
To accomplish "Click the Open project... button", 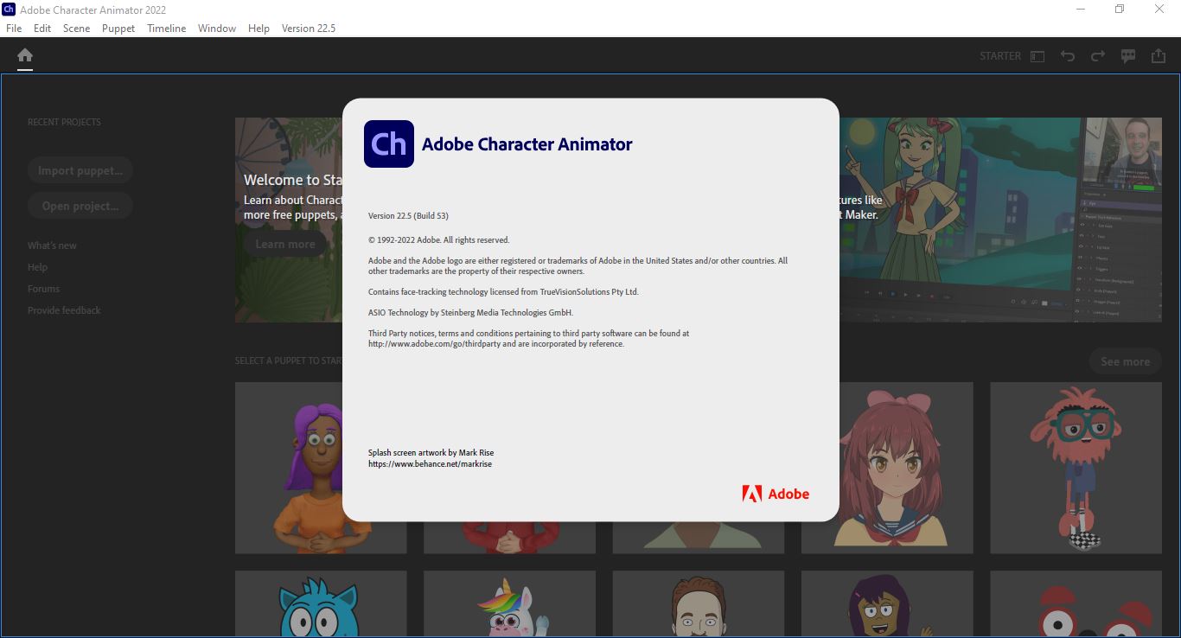I will 80,206.
